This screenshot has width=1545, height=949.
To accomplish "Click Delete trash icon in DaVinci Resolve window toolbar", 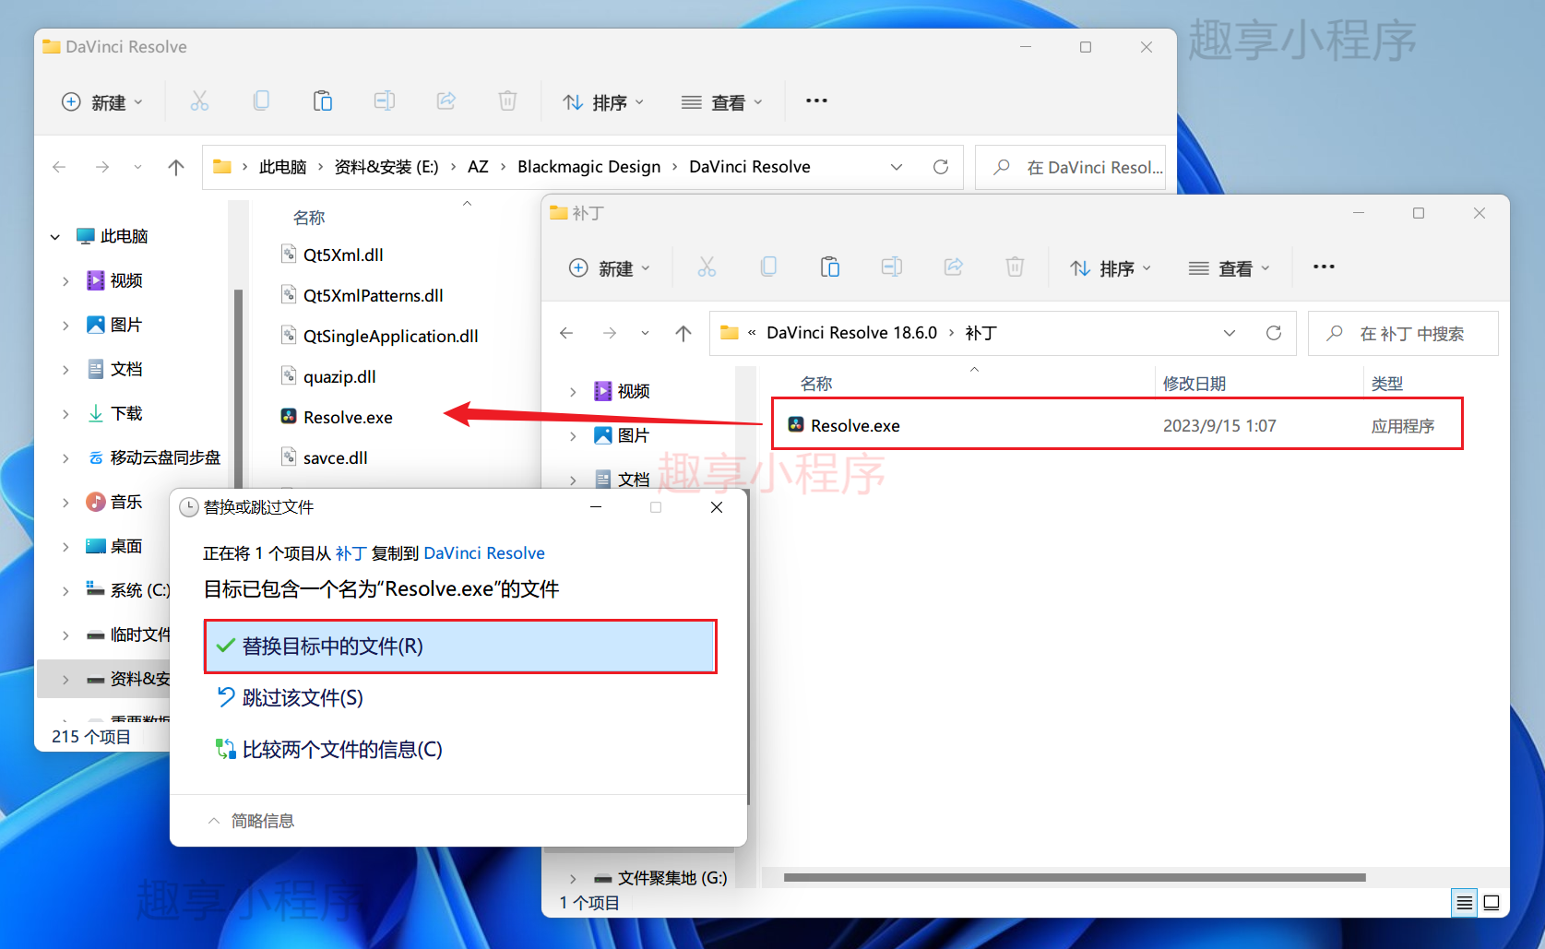I will coord(507,101).
